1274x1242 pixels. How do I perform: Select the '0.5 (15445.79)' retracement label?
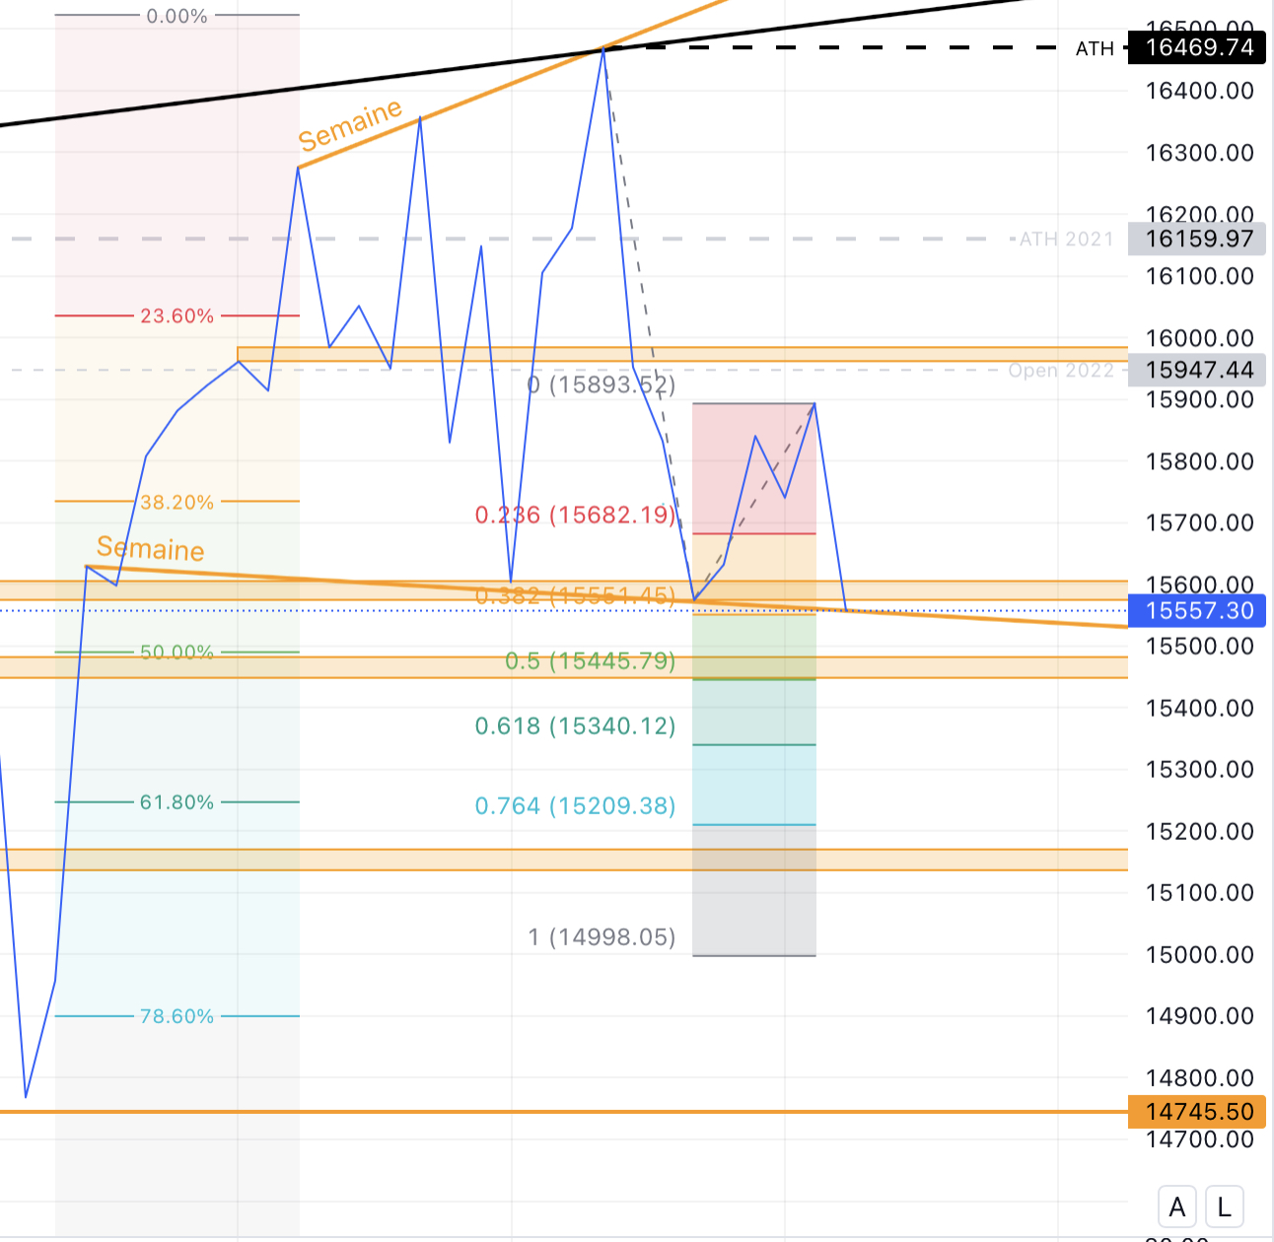pyautogui.click(x=591, y=660)
